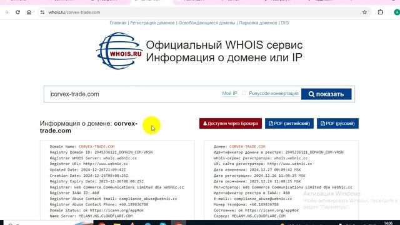Open site information icon in address bar

point(42,12)
